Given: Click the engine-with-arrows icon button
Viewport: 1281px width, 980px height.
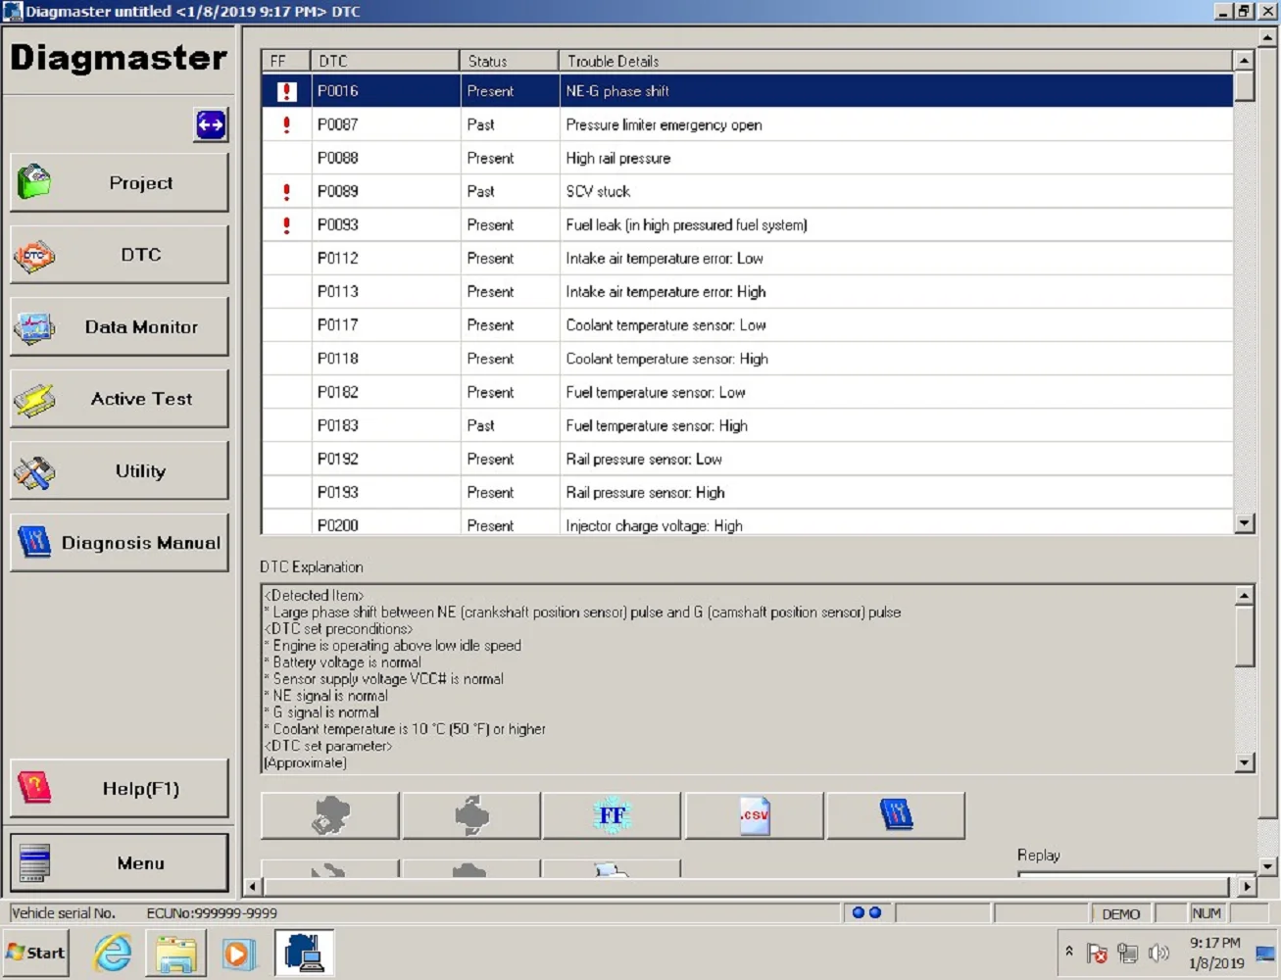Looking at the screenshot, I should pos(471,815).
